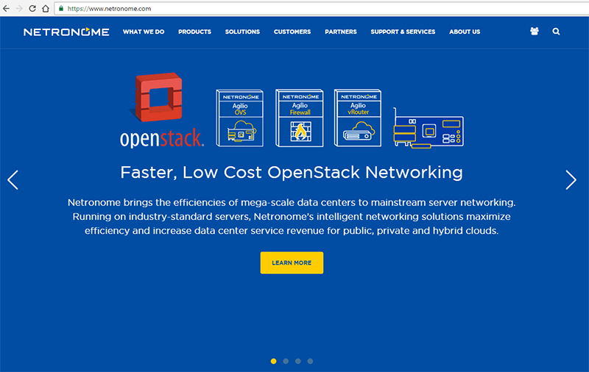Click the secure padlock icon
Image resolution: width=589 pixels, height=372 pixels.
(x=61, y=8)
